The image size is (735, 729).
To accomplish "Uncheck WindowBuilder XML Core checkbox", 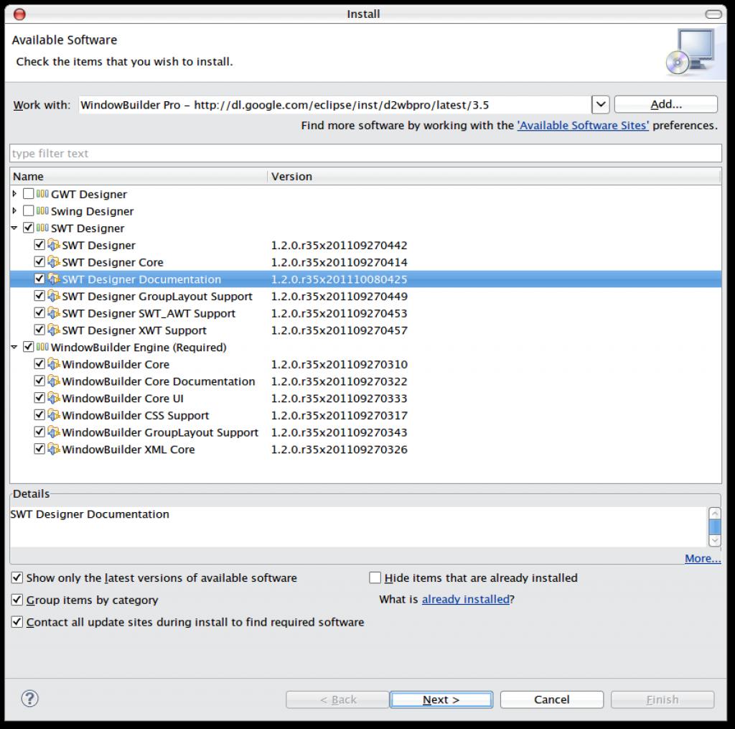I will point(39,449).
